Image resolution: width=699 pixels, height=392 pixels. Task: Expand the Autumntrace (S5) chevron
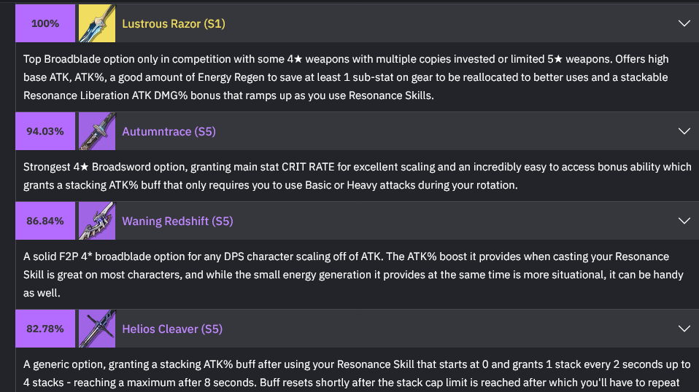click(684, 131)
